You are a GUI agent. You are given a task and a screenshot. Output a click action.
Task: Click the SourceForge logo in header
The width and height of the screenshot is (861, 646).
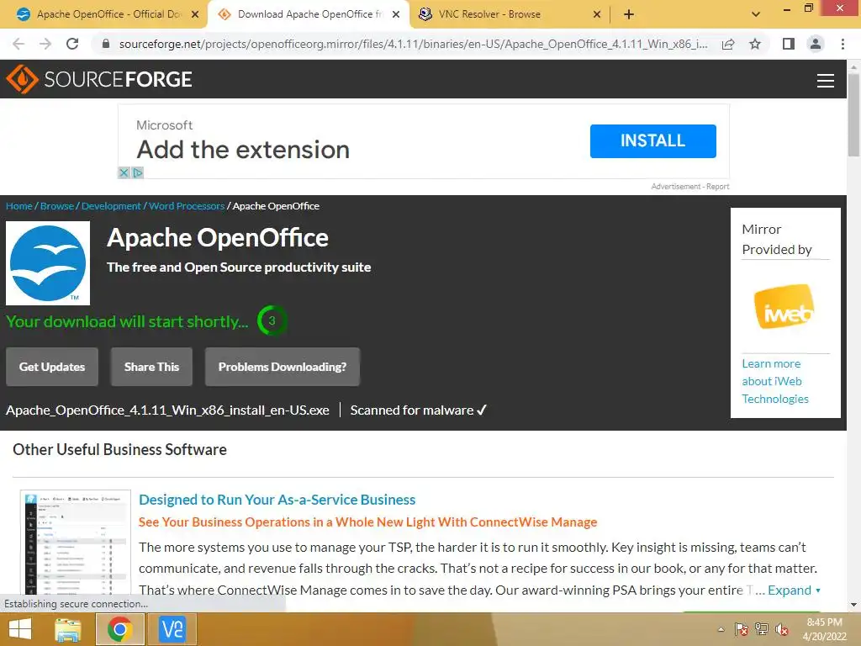pyautogui.click(x=99, y=79)
